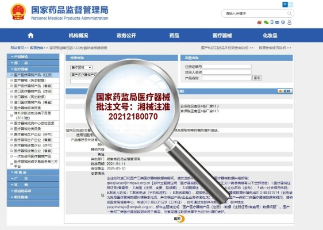Click the 网站首页 breadcrumb link

(x=17, y=48)
